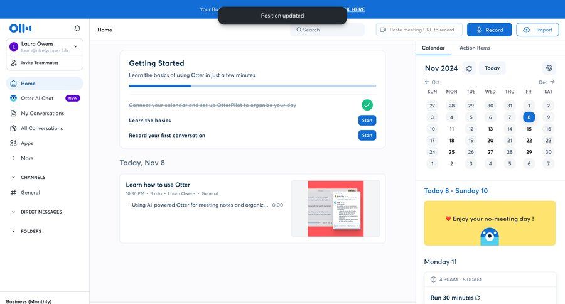Select November 8 on the calendar
Screen dimensions: 565x304
pos(529,117)
